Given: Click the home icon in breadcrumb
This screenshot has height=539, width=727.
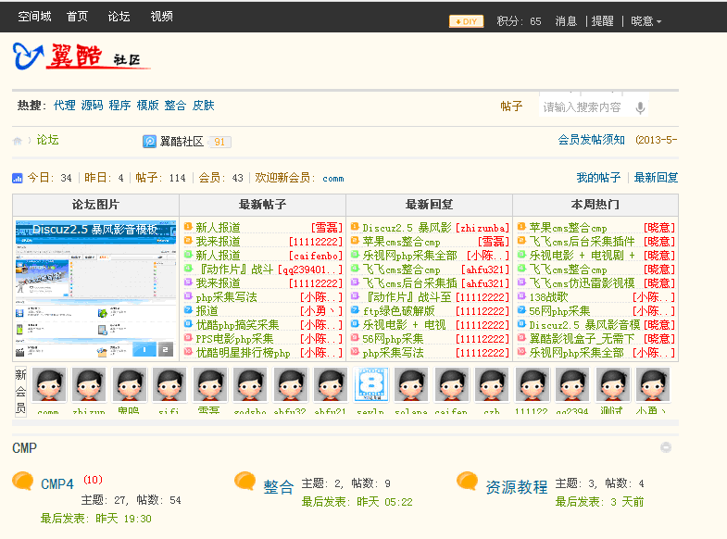Looking at the screenshot, I should pyautogui.click(x=18, y=141).
